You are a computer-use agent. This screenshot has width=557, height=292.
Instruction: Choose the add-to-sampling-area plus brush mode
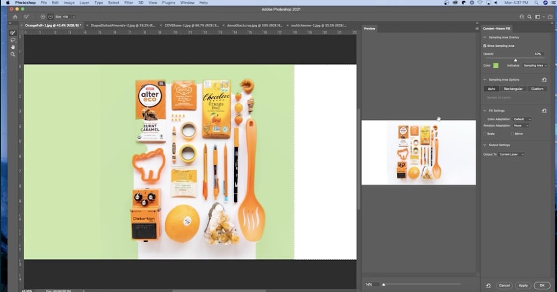[43, 17]
